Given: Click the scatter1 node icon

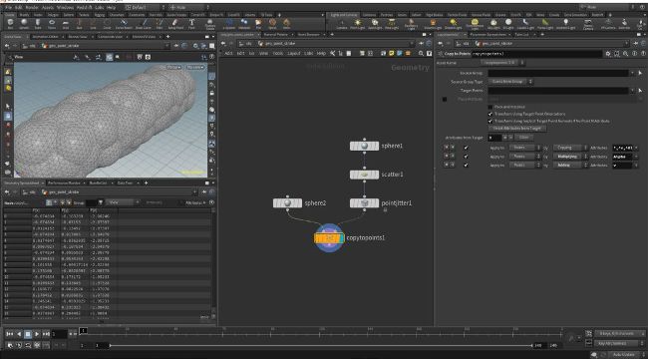Looking at the screenshot, I should 364,175.
